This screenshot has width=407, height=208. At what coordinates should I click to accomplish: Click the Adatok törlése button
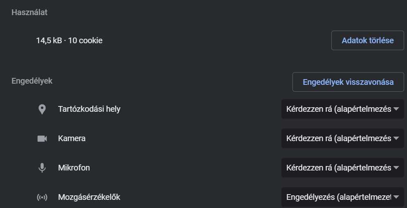pyautogui.click(x=368, y=40)
